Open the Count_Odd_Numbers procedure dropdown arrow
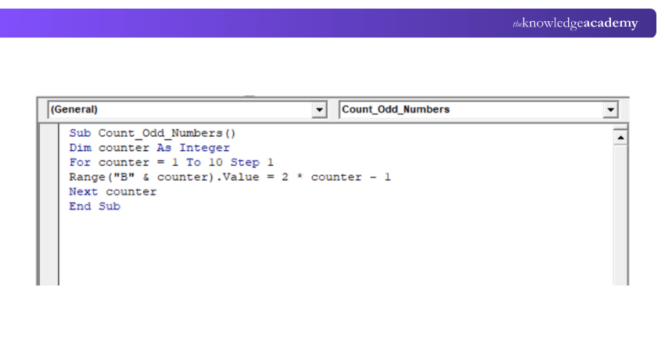Image resolution: width=665 pixels, height=352 pixels. (610, 110)
